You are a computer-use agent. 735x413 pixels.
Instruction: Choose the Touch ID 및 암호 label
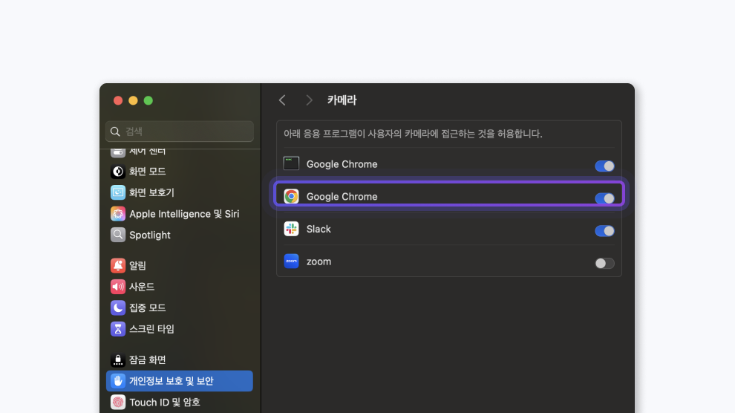coord(165,402)
